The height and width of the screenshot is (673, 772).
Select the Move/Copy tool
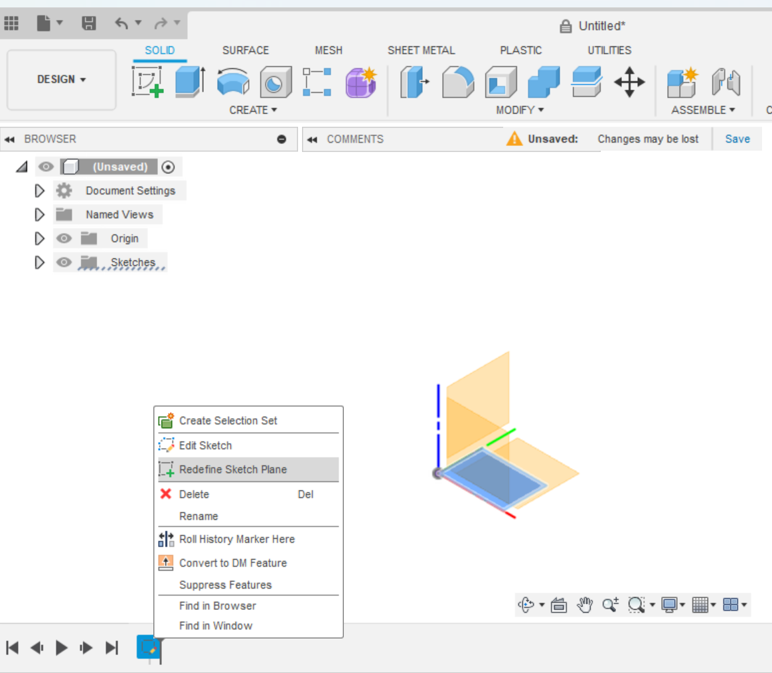pyautogui.click(x=629, y=82)
